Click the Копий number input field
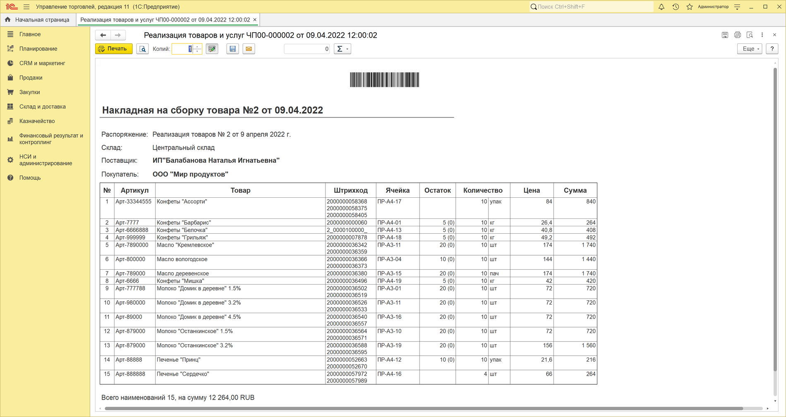786x417 pixels. pyautogui.click(x=183, y=49)
